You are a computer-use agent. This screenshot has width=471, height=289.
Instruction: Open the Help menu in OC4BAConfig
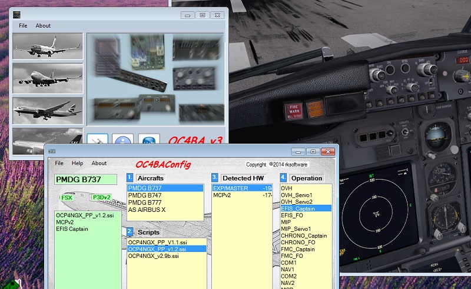77,163
